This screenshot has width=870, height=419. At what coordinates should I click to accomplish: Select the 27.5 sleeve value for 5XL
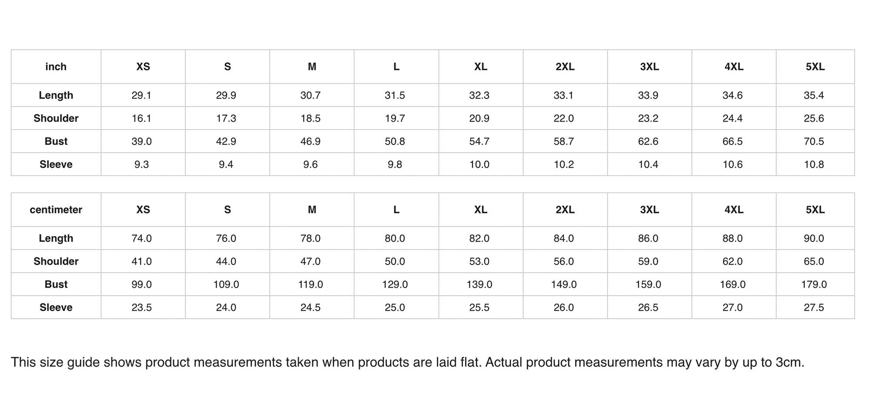coord(814,307)
